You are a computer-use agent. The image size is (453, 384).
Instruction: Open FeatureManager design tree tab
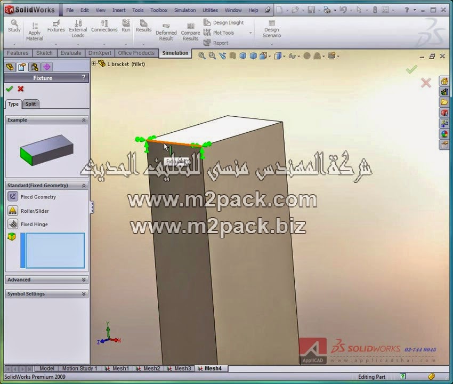pyautogui.click(x=10, y=67)
